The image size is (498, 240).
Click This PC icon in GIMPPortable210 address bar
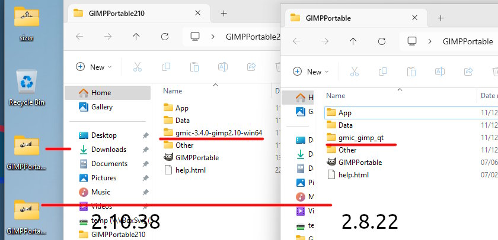tap(195, 37)
